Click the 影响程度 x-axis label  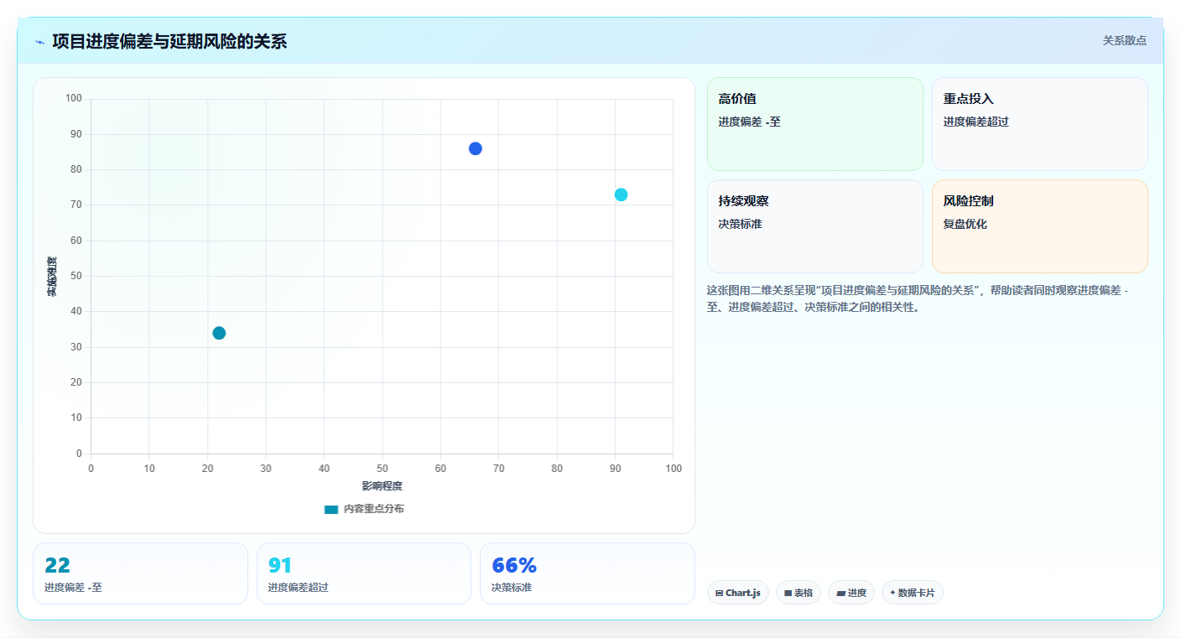pos(382,486)
